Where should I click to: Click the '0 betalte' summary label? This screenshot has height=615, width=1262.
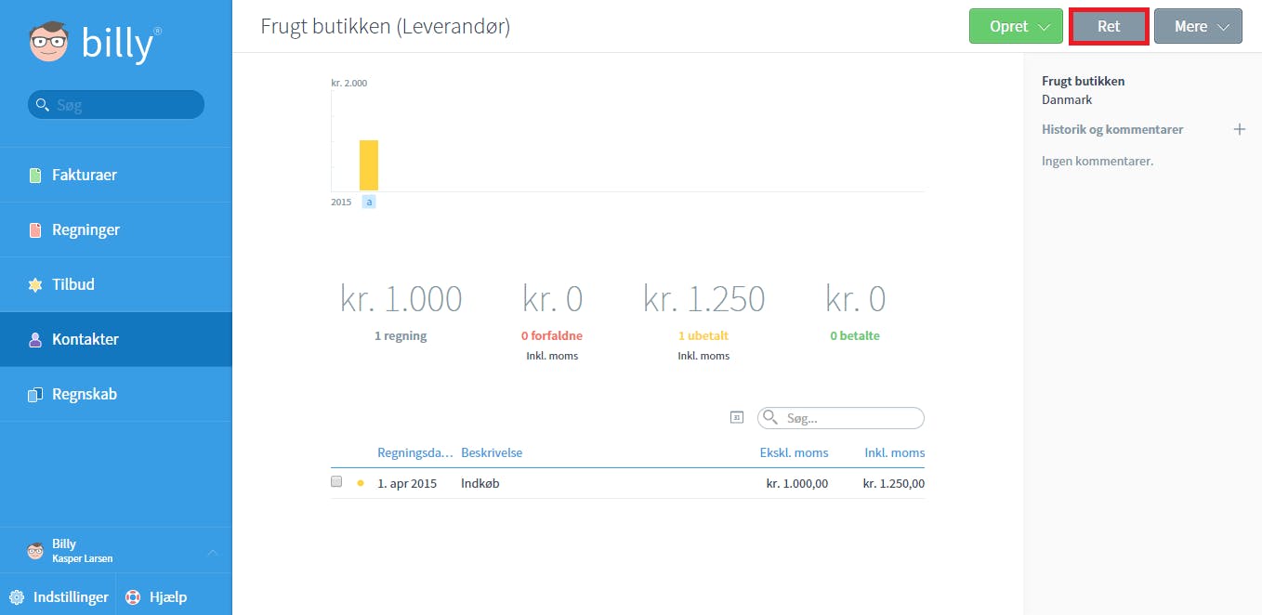click(x=855, y=335)
